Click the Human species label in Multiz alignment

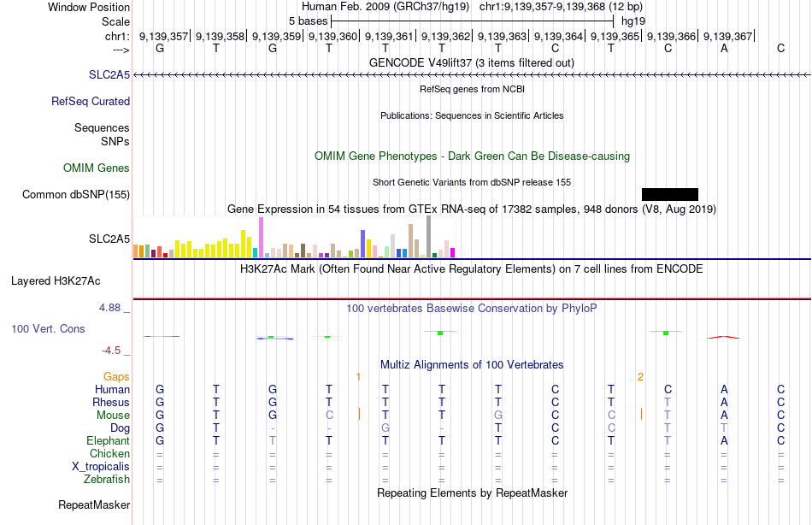pos(112,389)
